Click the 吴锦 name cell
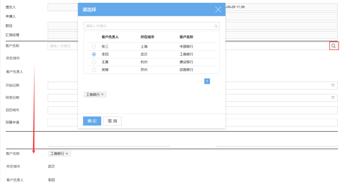The width and height of the screenshot is (356, 187). point(105,69)
